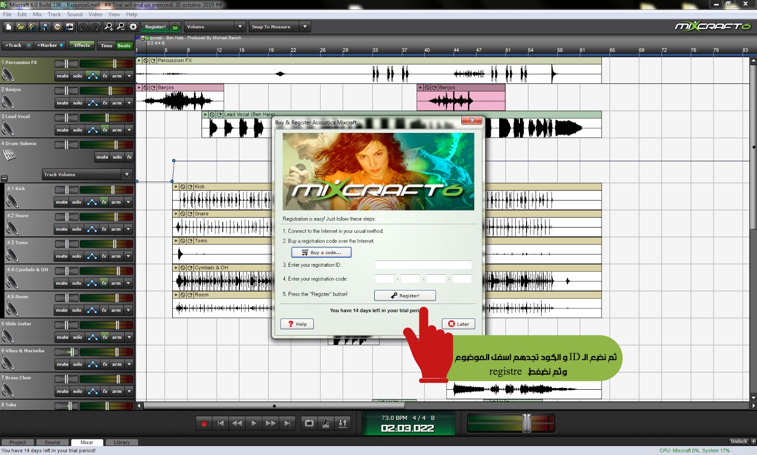
Task: Expand the Snare clip triangle
Action: click(176, 214)
